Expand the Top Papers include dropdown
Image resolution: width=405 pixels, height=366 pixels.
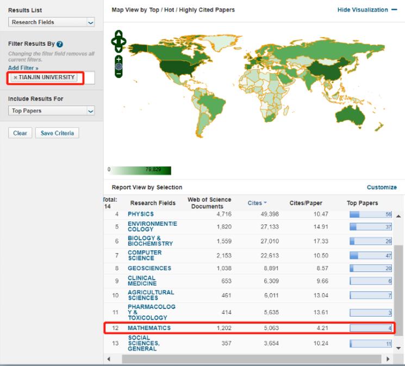tap(52, 110)
